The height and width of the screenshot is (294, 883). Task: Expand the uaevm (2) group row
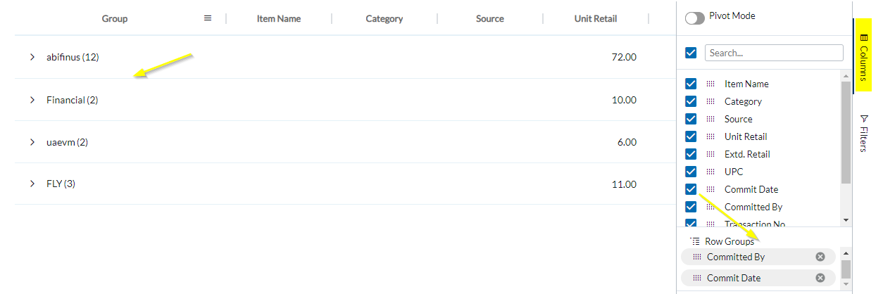(32, 142)
